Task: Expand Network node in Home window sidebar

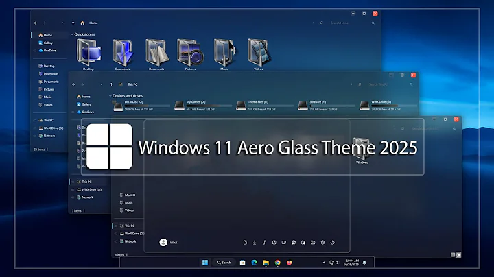Action: tap(35, 136)
